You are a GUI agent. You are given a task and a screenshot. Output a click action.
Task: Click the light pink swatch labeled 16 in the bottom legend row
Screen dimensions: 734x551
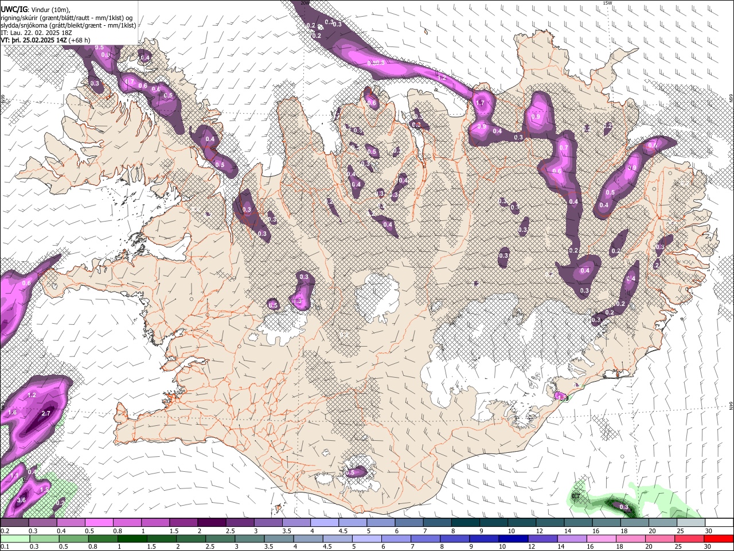[x=601, y=538]
